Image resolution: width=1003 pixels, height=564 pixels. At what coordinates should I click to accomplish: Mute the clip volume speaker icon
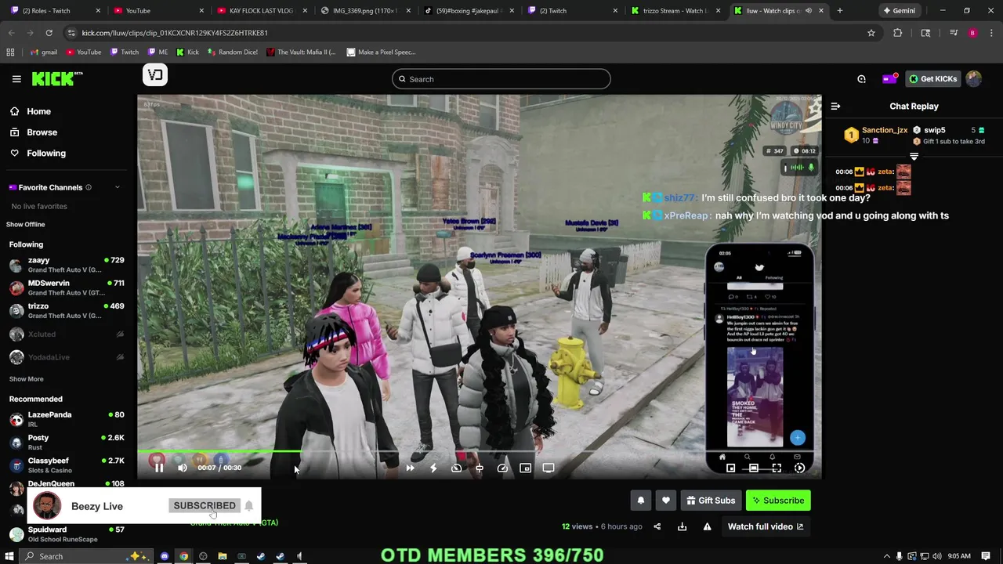183,468
